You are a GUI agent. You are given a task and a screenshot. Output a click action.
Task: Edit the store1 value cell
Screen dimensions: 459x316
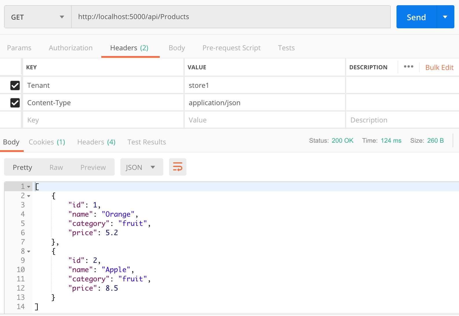click(265, 85)
